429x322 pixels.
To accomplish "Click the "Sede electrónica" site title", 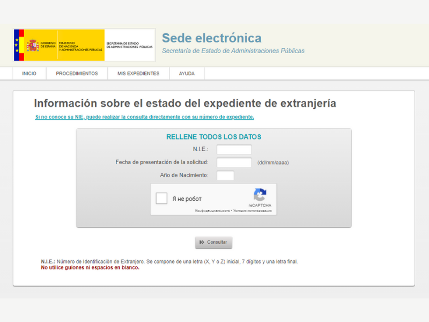I will (x=212, y=38).
